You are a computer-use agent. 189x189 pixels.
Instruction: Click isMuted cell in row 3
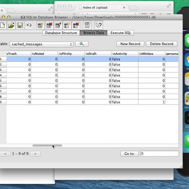pyautogui.click(x=44, y=70)
